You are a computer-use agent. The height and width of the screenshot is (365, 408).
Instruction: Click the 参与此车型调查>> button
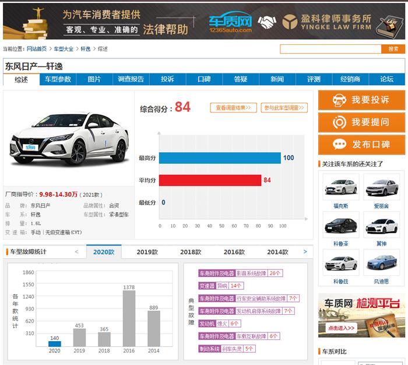tap(284, 108)
